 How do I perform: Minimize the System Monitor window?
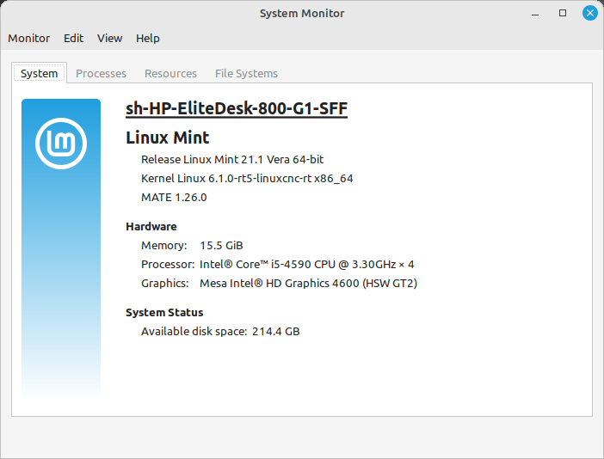click(535, 14)
